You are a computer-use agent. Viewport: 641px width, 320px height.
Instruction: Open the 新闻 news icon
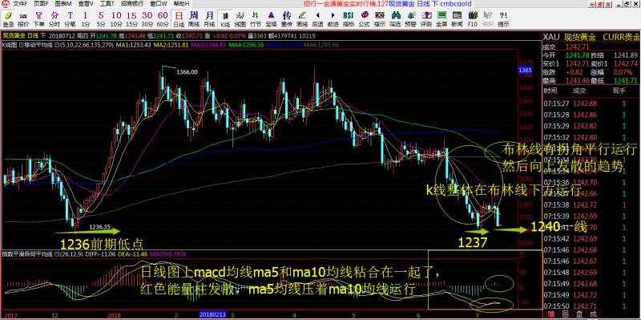[457, 18]
